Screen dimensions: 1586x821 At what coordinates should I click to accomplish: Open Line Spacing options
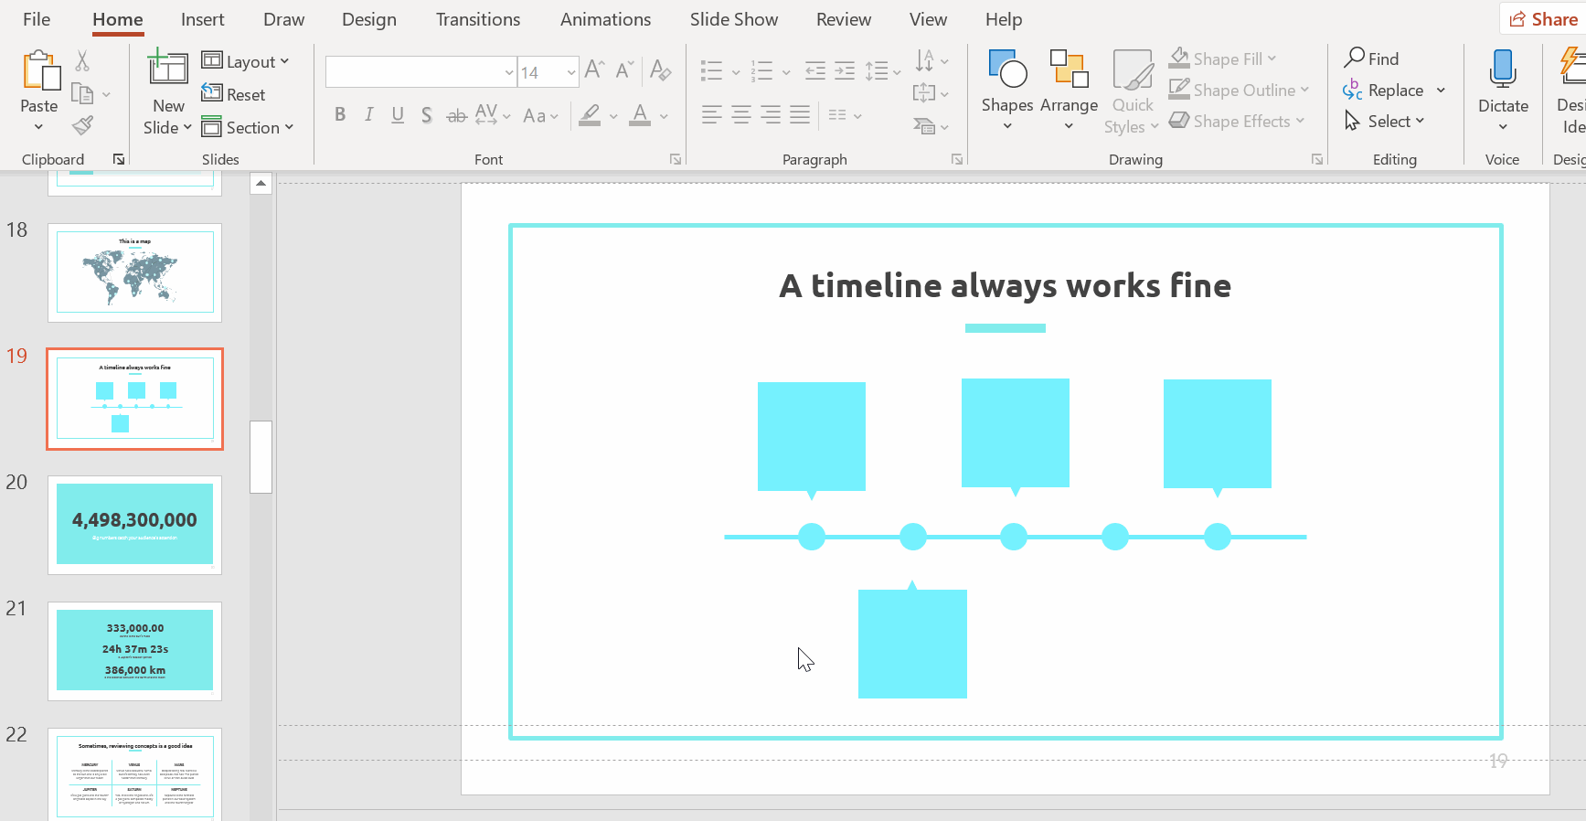point(883,70)
